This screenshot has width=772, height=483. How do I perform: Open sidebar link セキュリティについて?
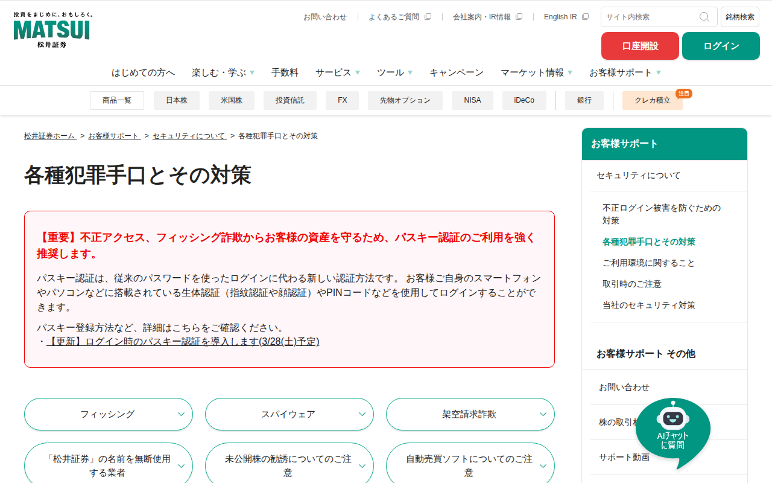pyautogui.click(x=639, y=176)
